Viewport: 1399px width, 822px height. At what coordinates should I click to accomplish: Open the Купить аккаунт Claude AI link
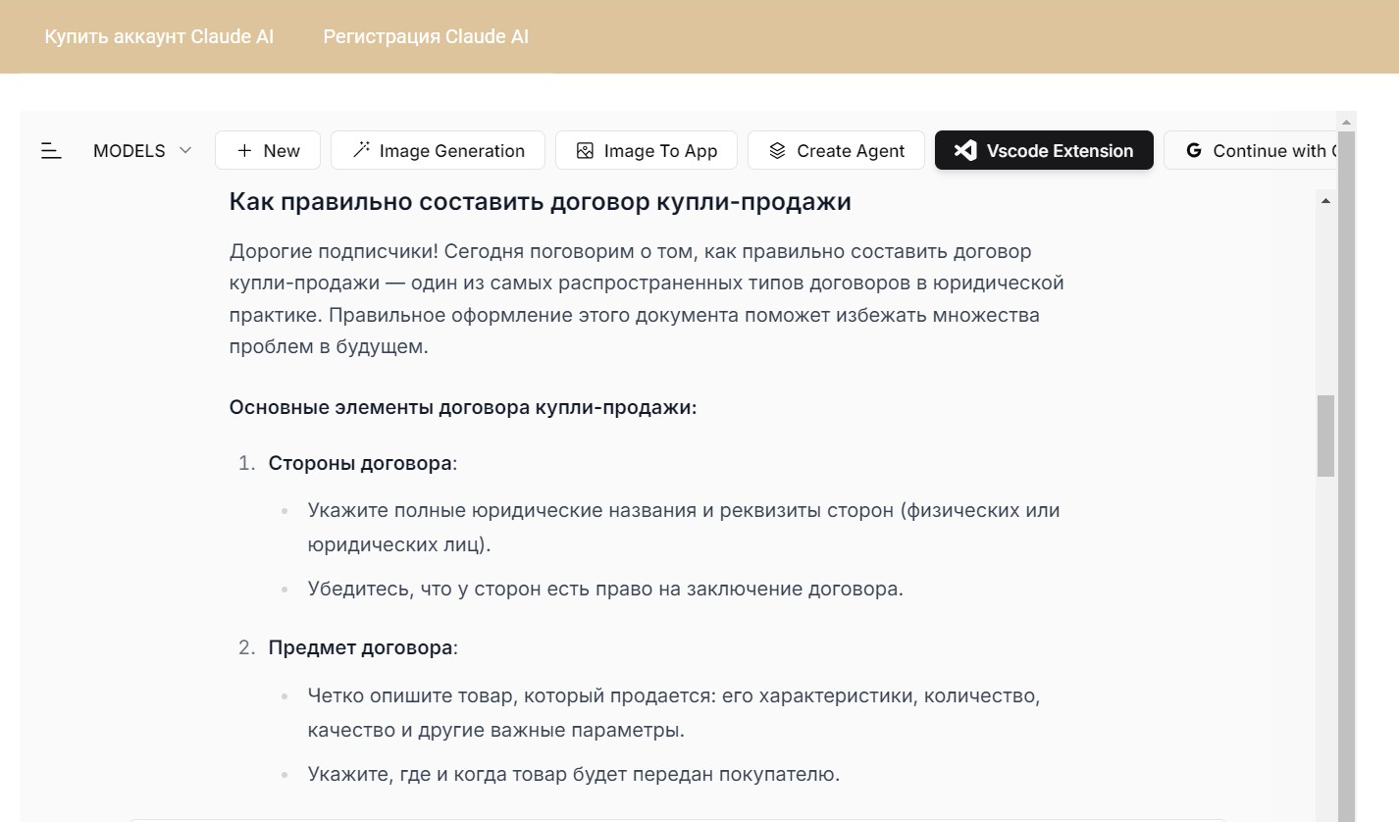159,37
